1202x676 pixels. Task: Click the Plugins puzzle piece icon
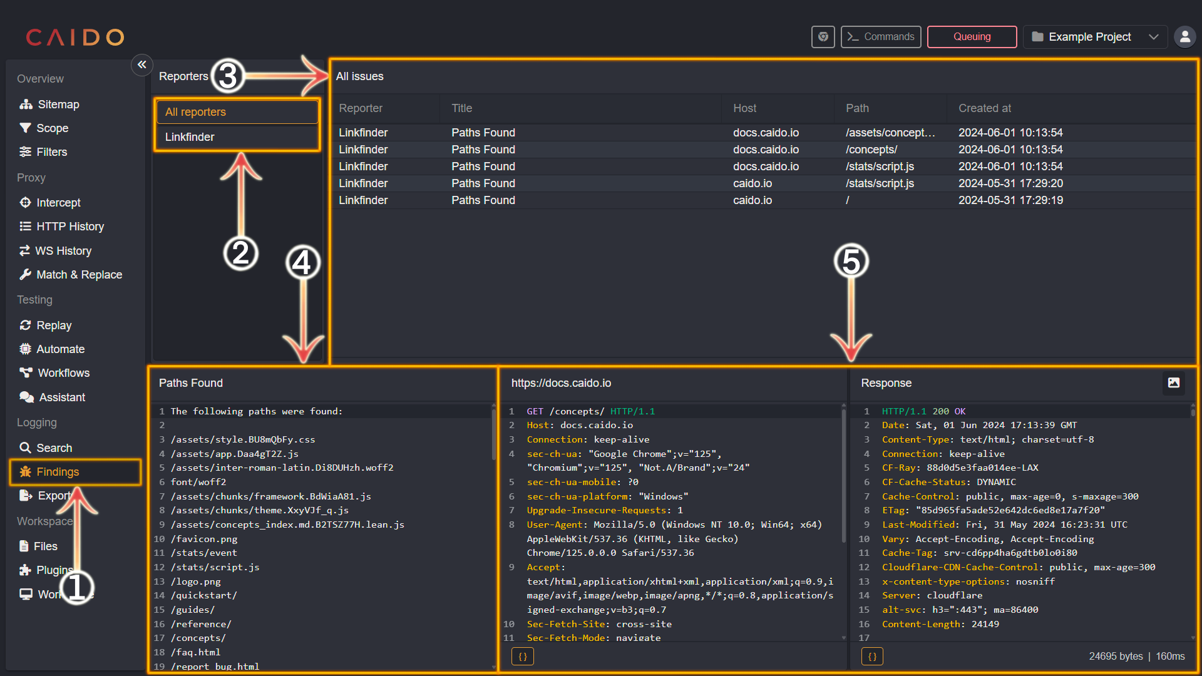(x=25, y=570)
